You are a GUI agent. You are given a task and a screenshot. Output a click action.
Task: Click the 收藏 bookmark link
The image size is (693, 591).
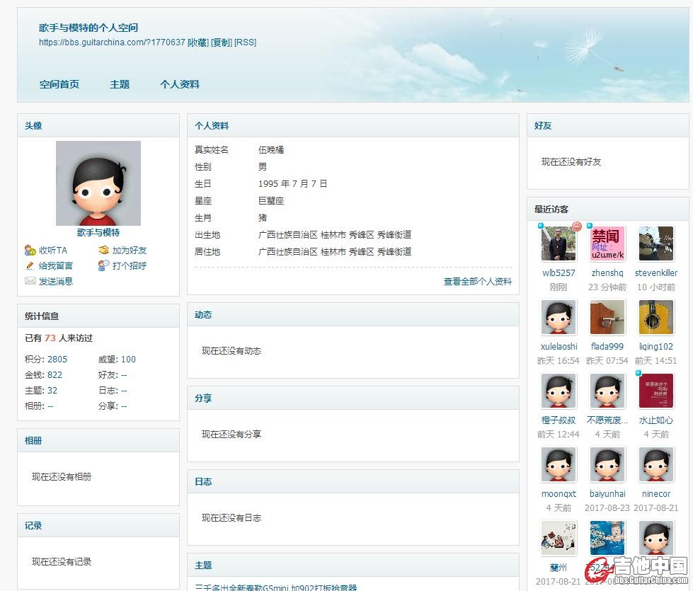pos(198,42)
